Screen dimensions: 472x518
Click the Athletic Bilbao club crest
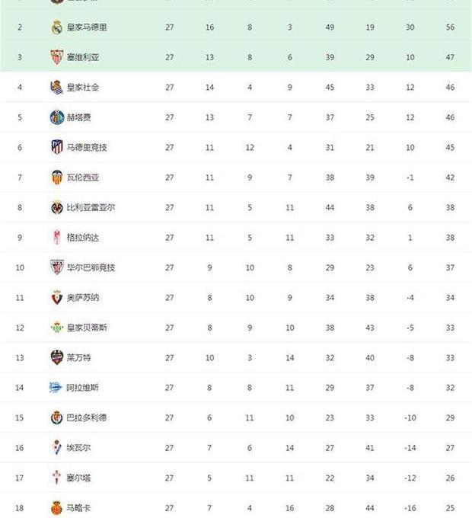[57, 267]
